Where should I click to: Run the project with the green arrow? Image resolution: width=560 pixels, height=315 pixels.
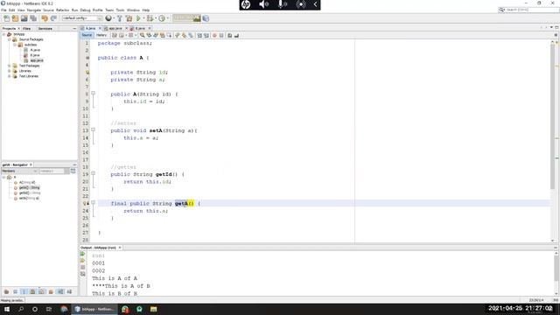pyautogui.click(x=138, y=18)
